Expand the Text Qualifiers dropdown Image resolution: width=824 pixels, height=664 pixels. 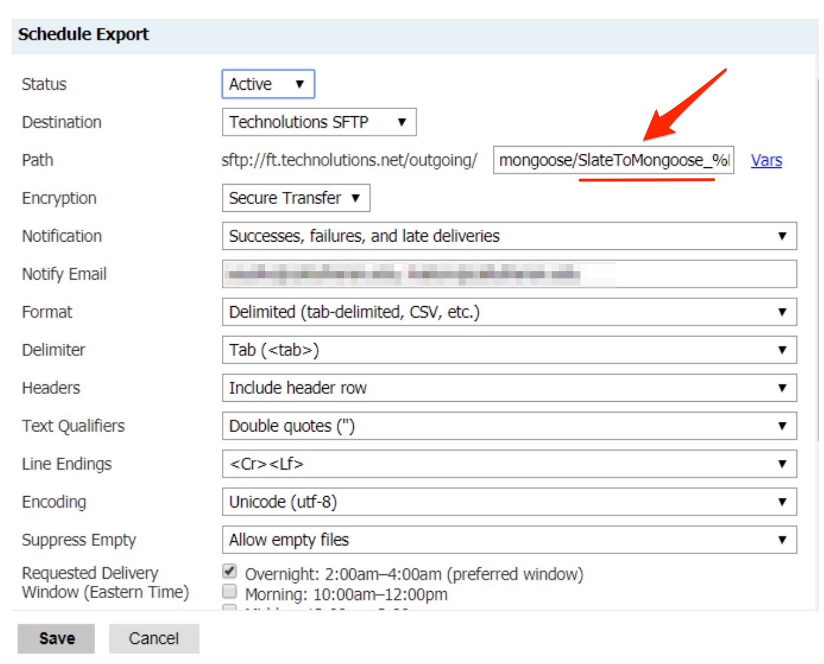508,426
